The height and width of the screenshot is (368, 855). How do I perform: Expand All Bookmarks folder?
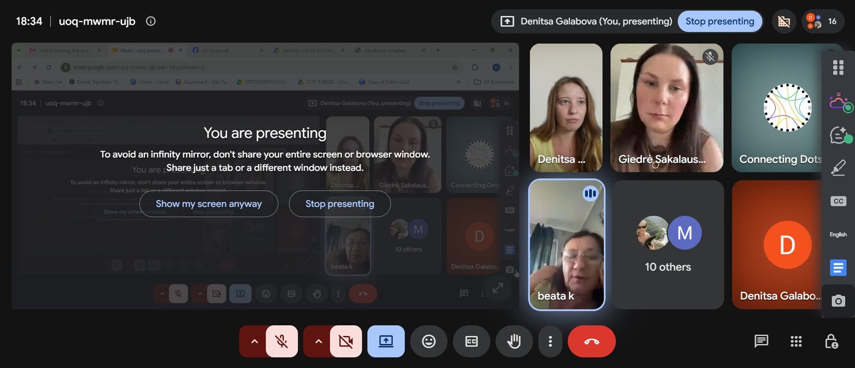[494, 82]
